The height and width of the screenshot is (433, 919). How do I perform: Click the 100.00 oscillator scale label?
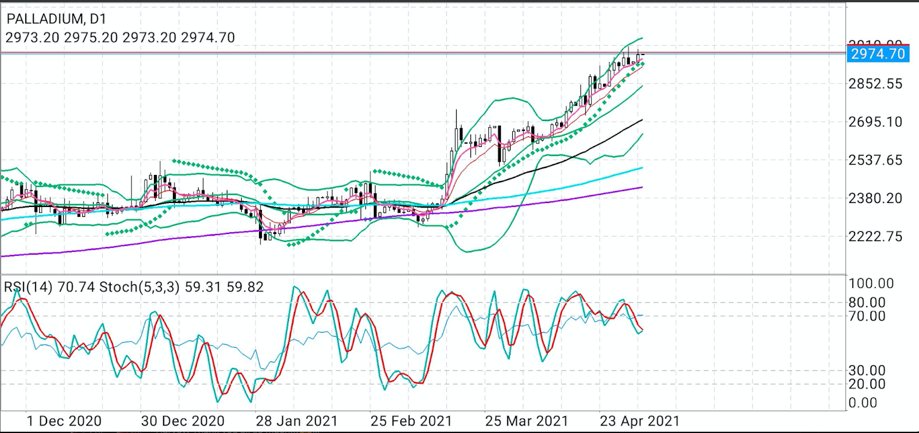click(x=871, y=283)
